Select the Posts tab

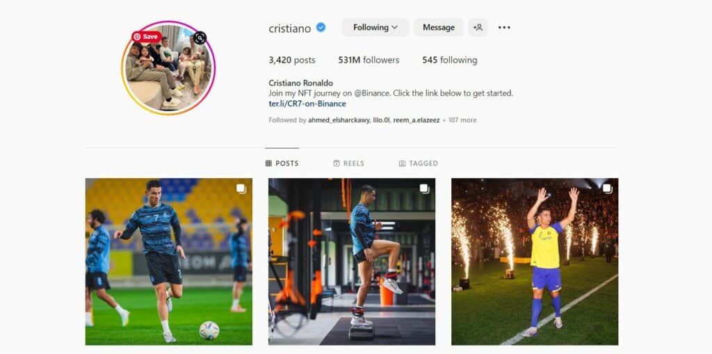click(282, 163)
